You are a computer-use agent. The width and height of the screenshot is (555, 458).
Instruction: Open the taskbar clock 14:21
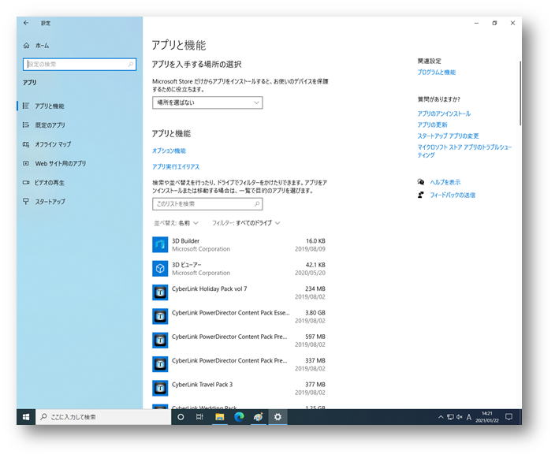click(487, 417)
